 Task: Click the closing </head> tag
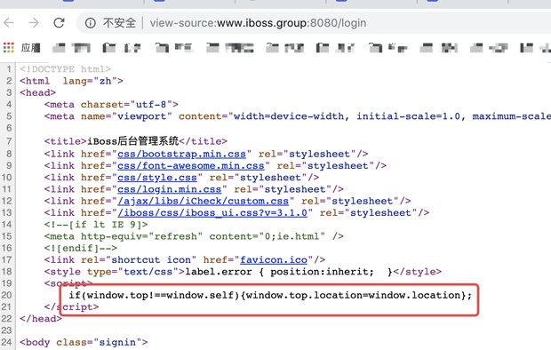[41, 319]
